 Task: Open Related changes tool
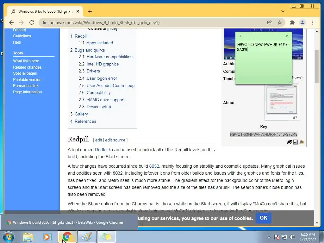click(27, 67)
